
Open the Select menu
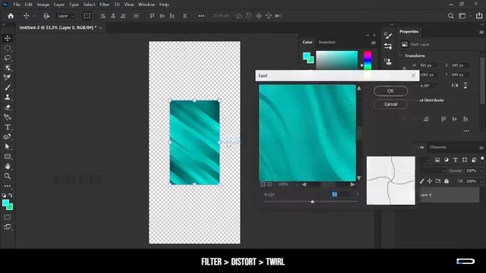coord(89,5)
